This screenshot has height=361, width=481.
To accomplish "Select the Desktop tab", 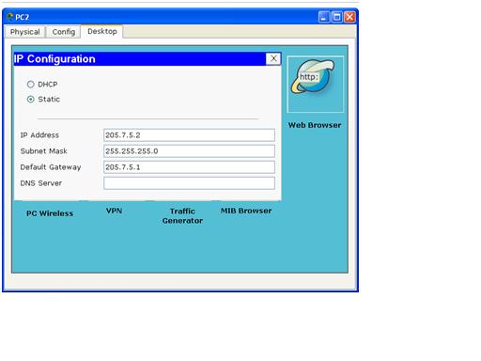I will 102,31.
